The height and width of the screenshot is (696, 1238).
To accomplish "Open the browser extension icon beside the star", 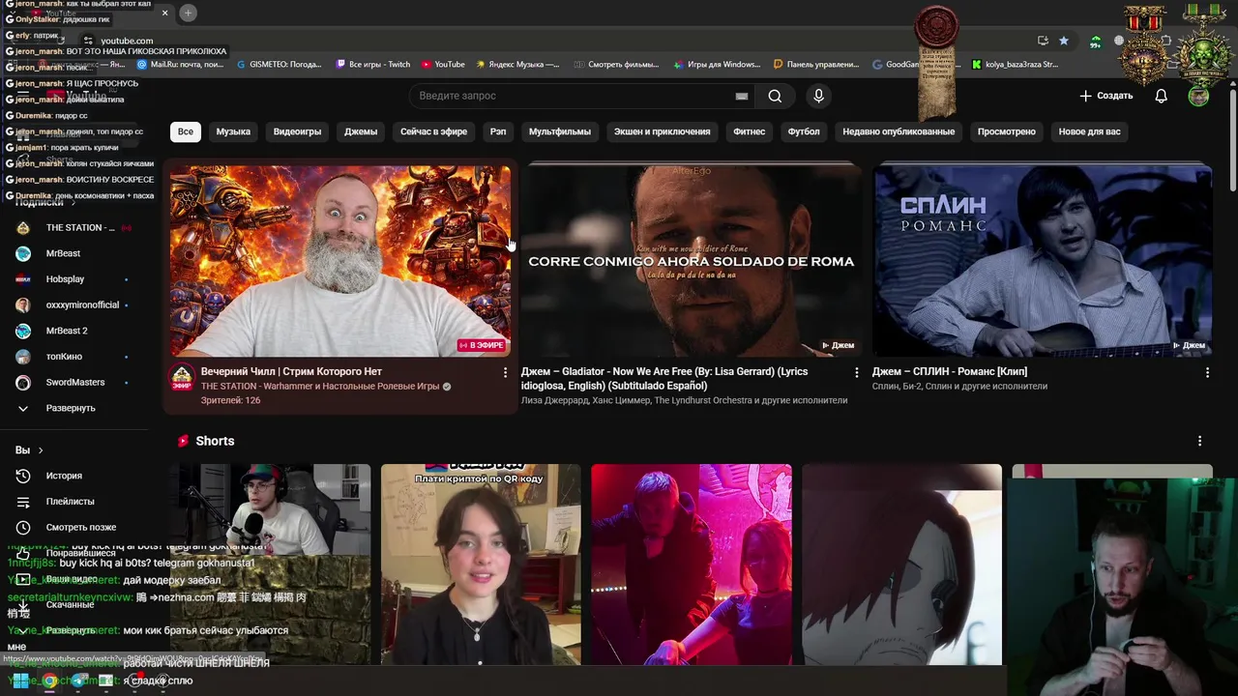I will pos(1095,42).
